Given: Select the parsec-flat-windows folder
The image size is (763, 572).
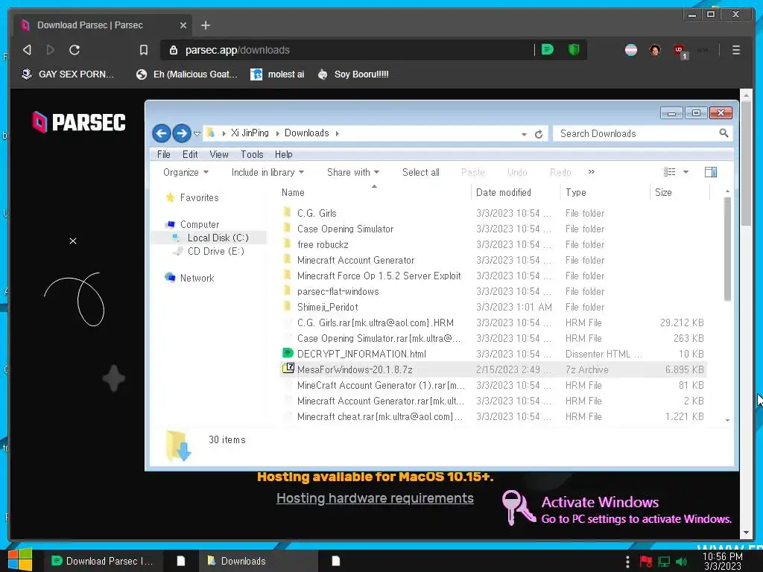Looking at the screenshot, I should click(338, 291).
